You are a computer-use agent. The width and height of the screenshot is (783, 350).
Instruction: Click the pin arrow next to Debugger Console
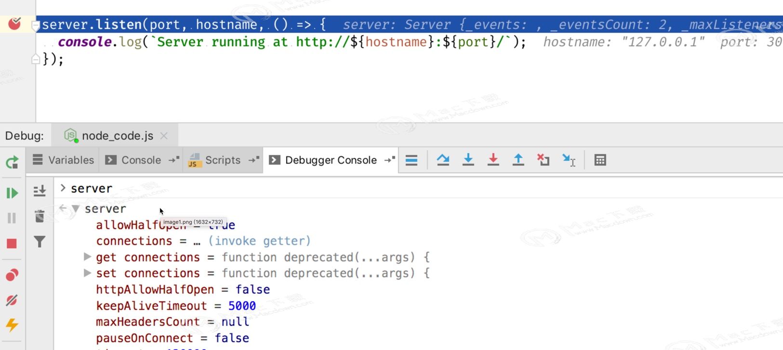[x=390, y=160]
